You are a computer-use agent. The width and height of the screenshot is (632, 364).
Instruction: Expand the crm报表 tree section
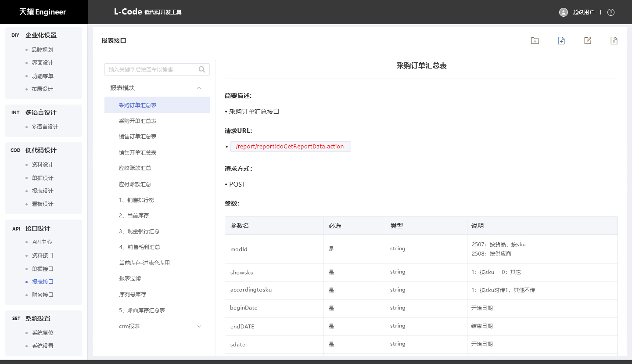point(199,326)
